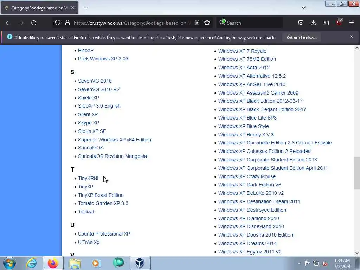The image size is (360, 270).
Task: Open the Action Center flag icon
Action: pos(307,263)
